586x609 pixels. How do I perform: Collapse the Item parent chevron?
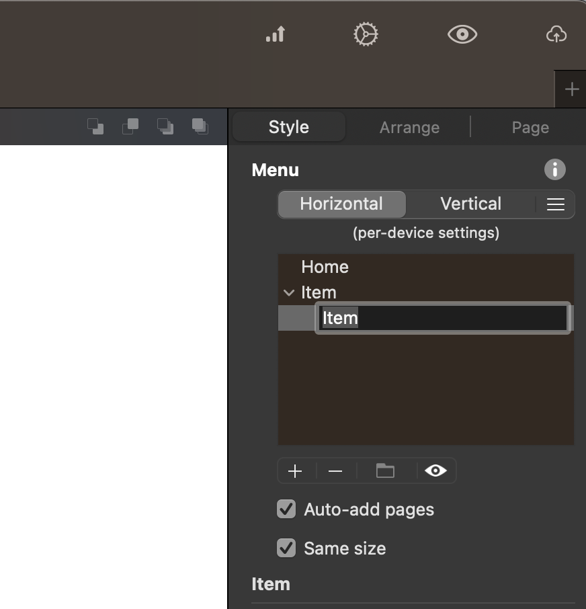click(x=289, y=292)
